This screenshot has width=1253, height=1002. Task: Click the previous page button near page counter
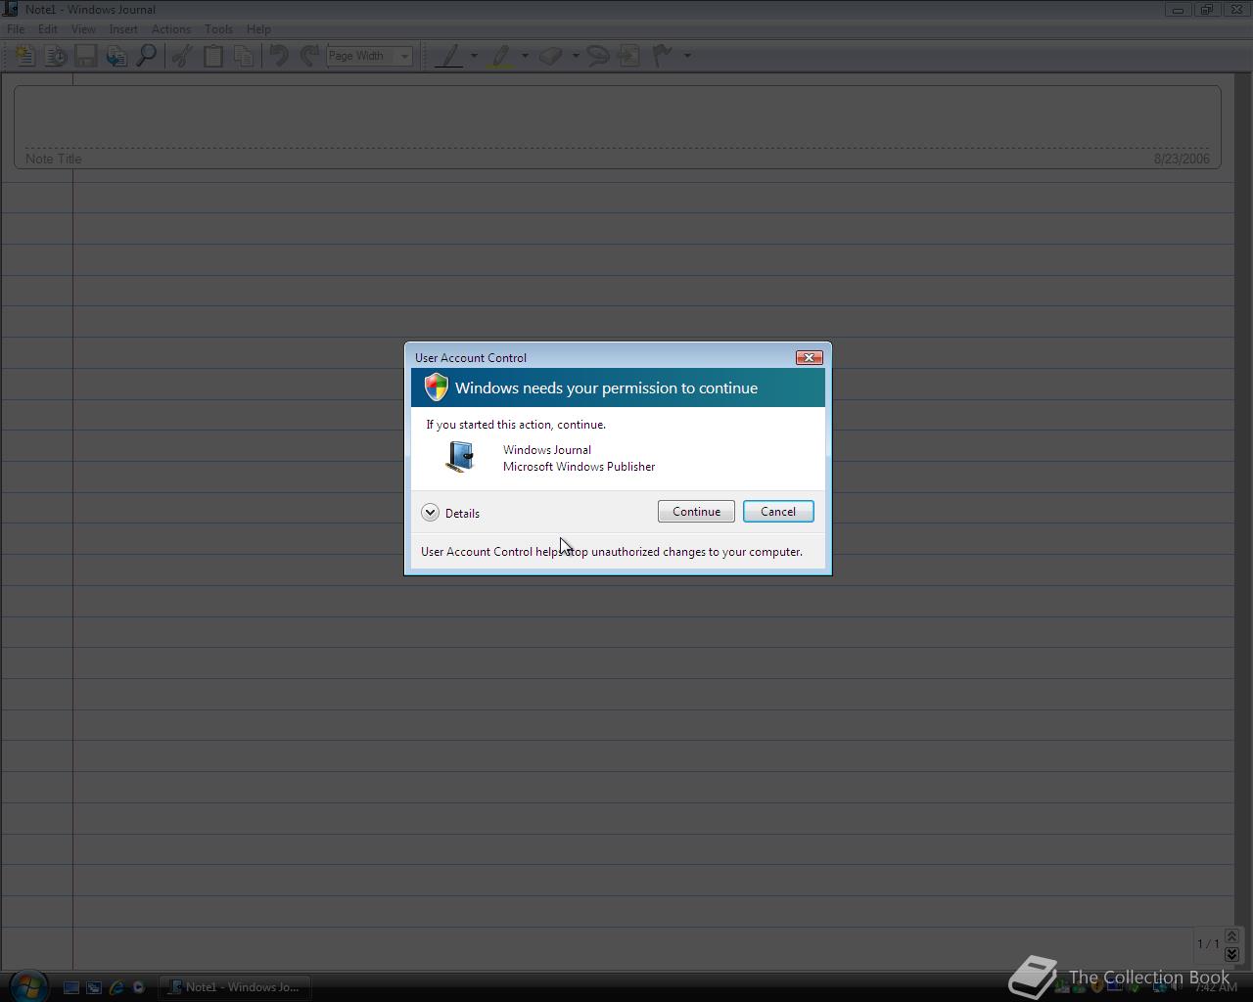tap(1231, 935)
